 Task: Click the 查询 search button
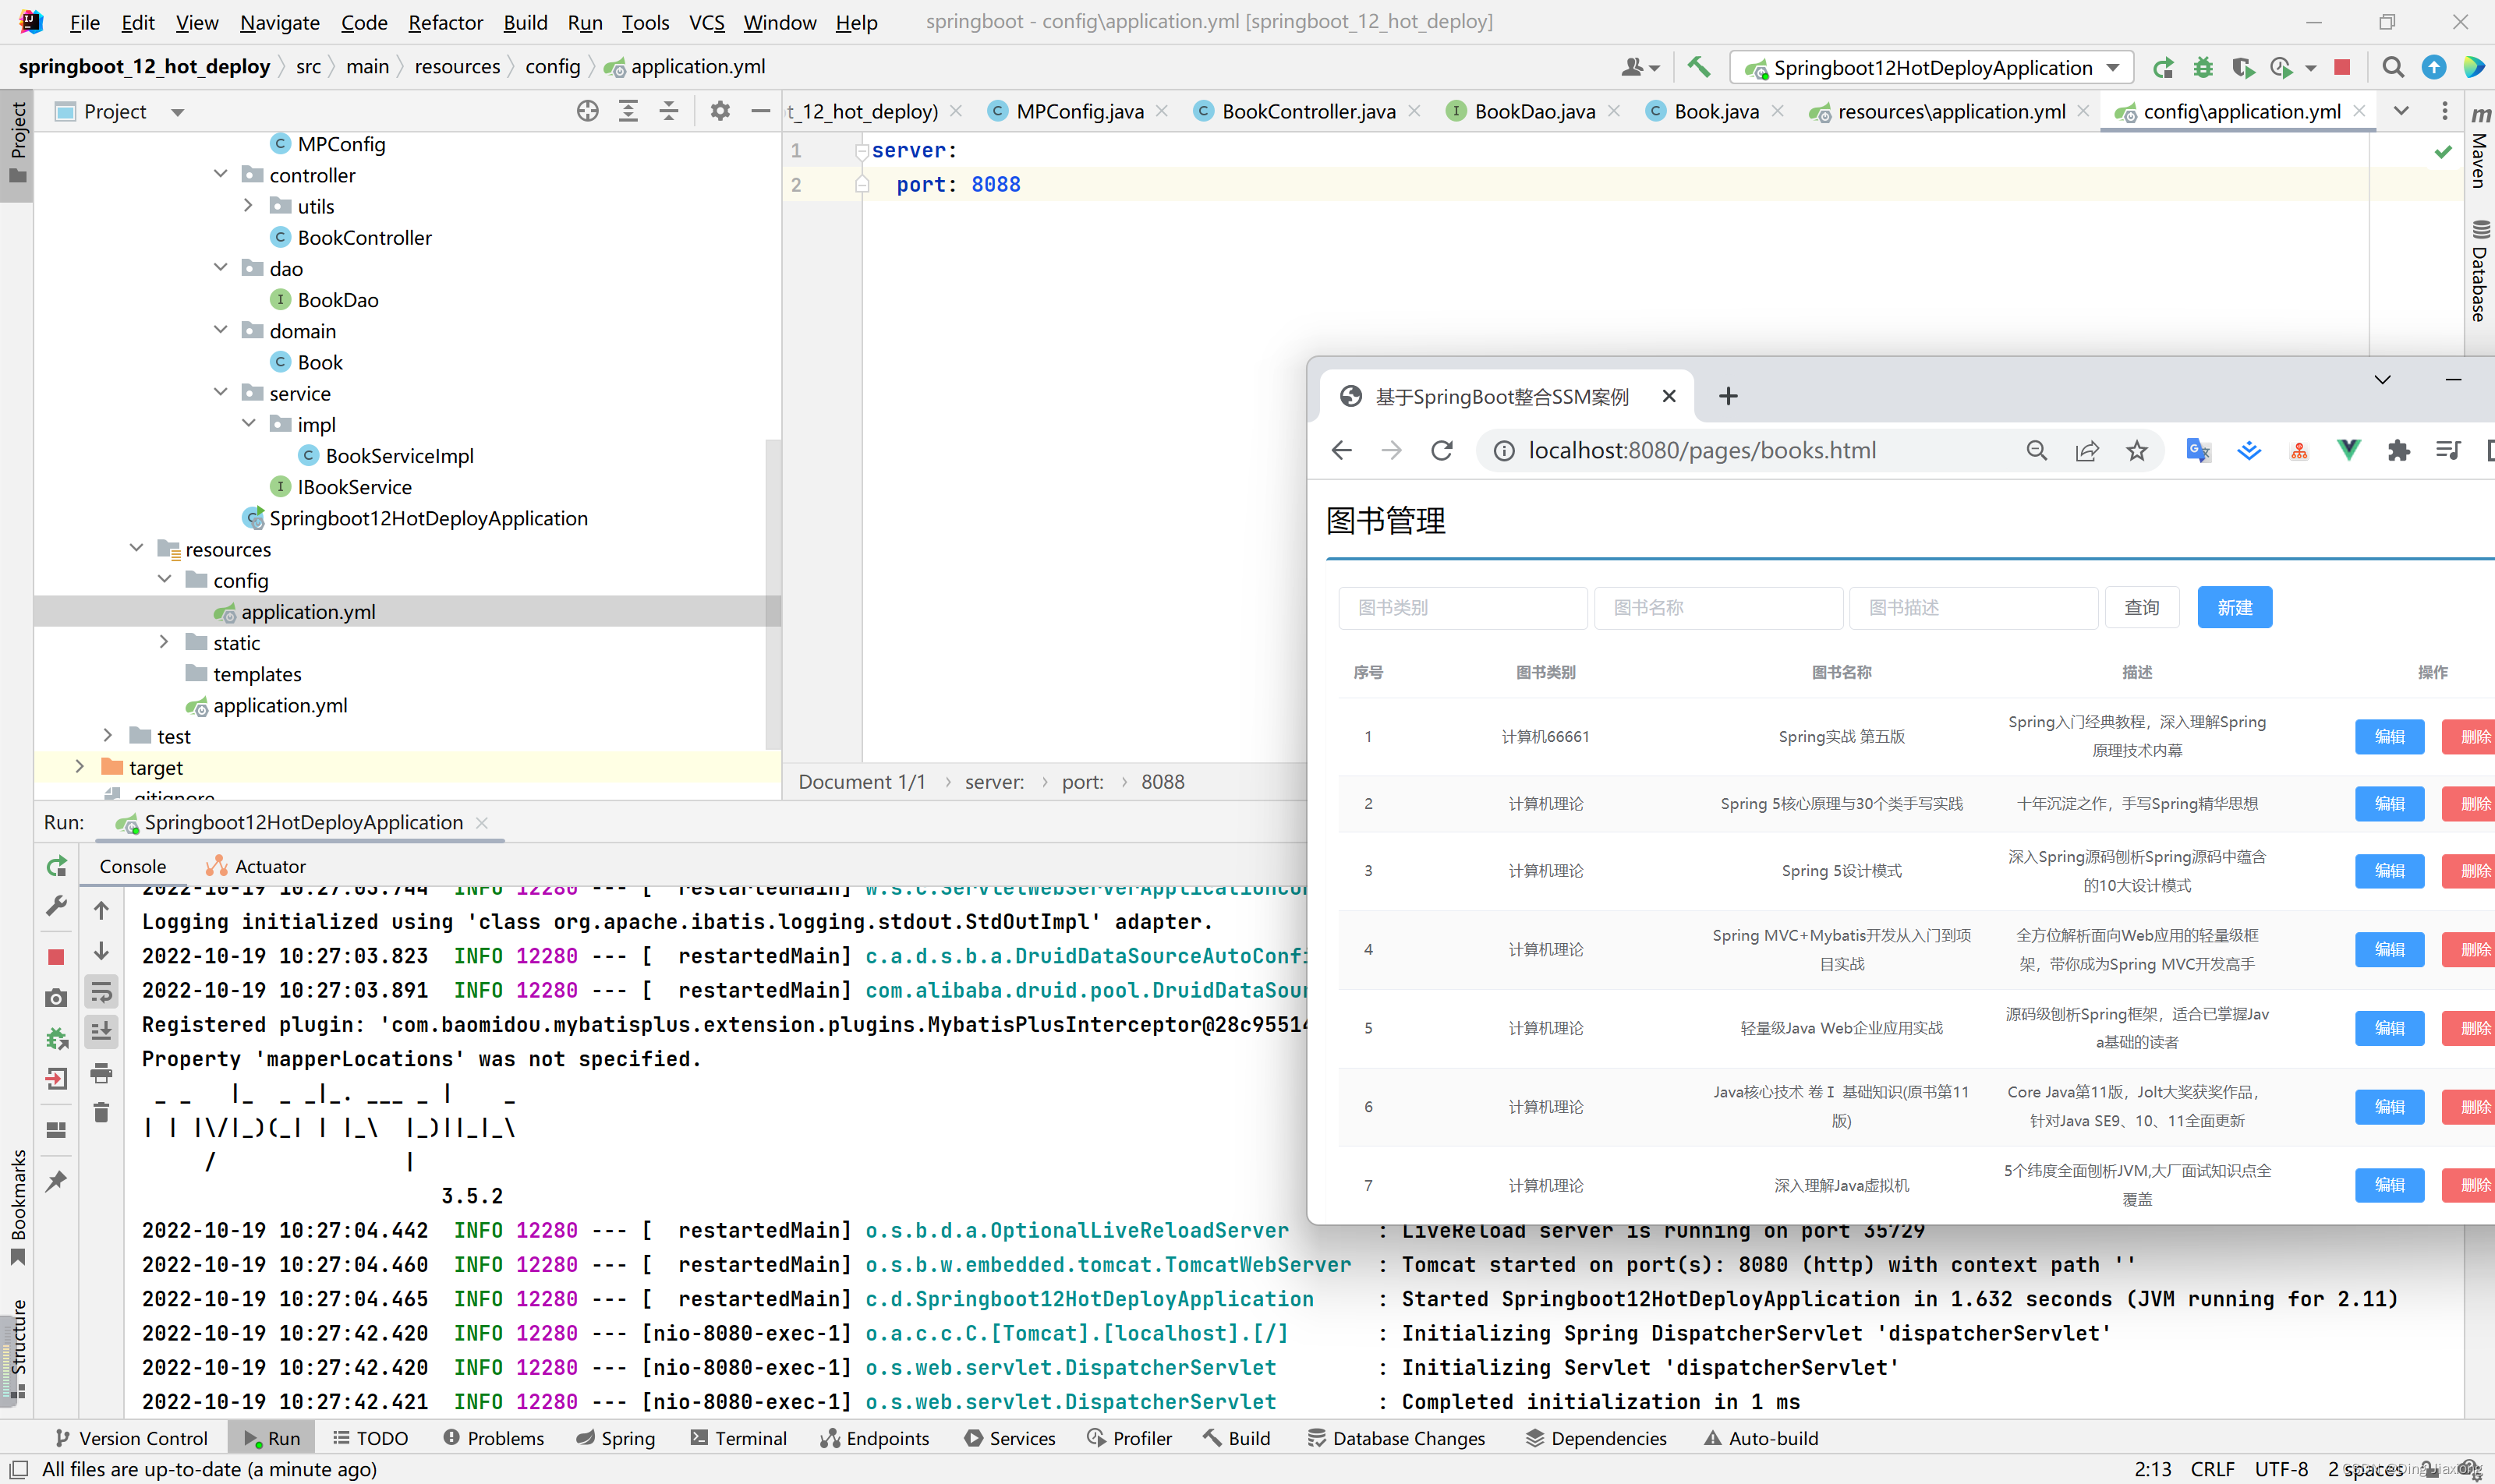(x=2142, y=607)
